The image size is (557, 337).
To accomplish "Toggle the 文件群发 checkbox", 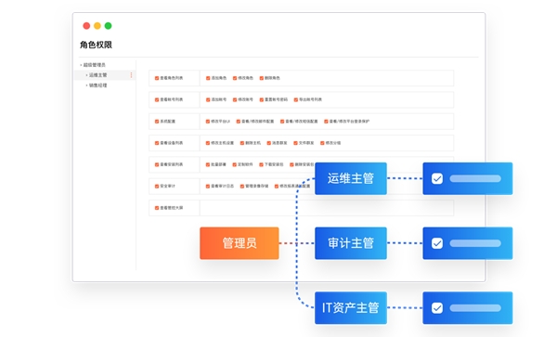I will pyautogui.click(x=295, y=143).
